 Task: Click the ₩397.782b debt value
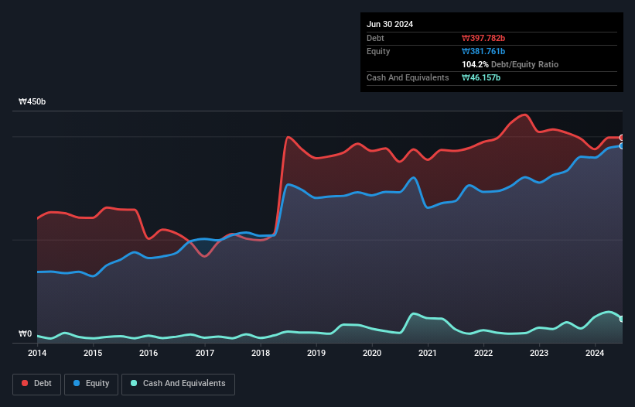[483, 38]
